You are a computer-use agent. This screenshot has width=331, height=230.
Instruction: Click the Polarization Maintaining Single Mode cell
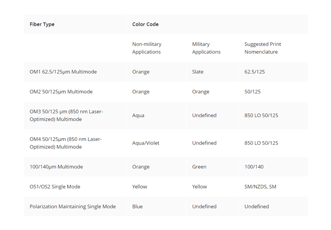[73, 206]
